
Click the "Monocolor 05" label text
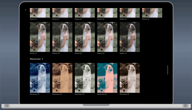click(x=124, y=94)
